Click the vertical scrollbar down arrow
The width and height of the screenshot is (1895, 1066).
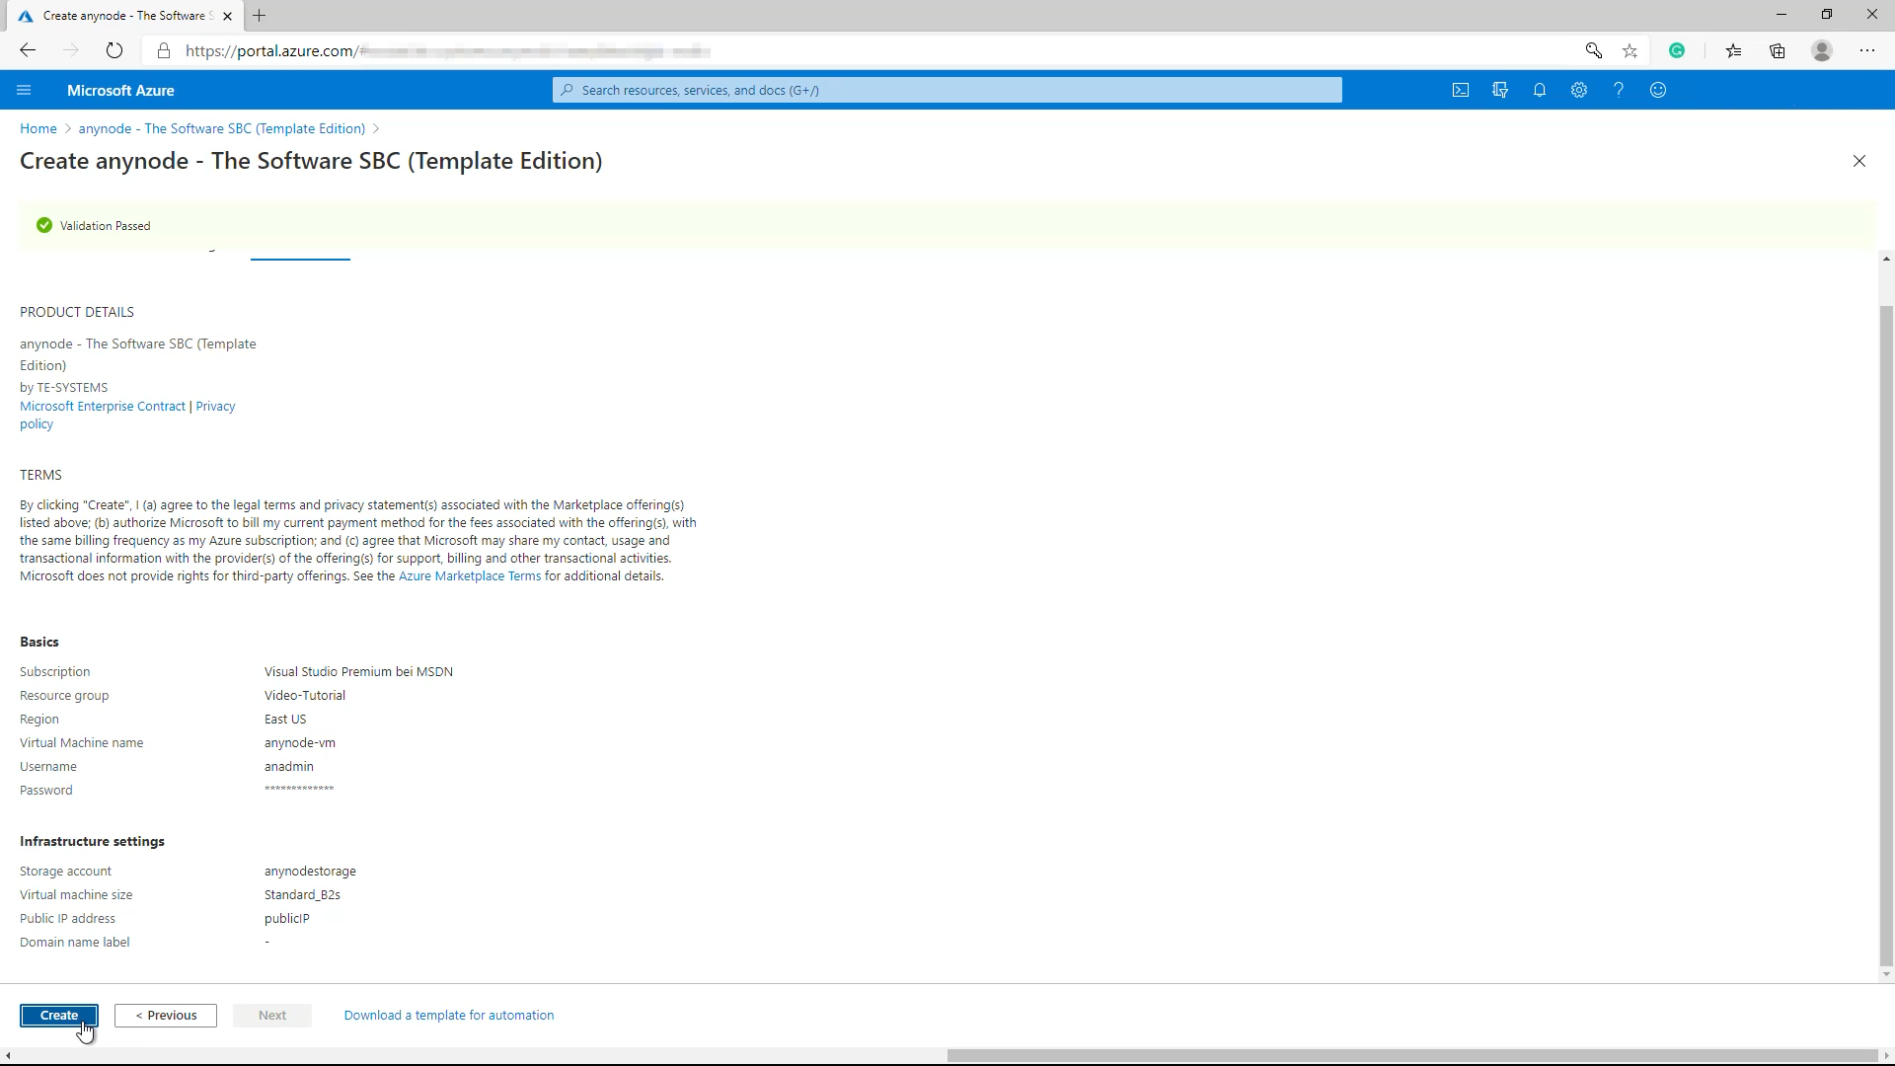pos(1886,975)
